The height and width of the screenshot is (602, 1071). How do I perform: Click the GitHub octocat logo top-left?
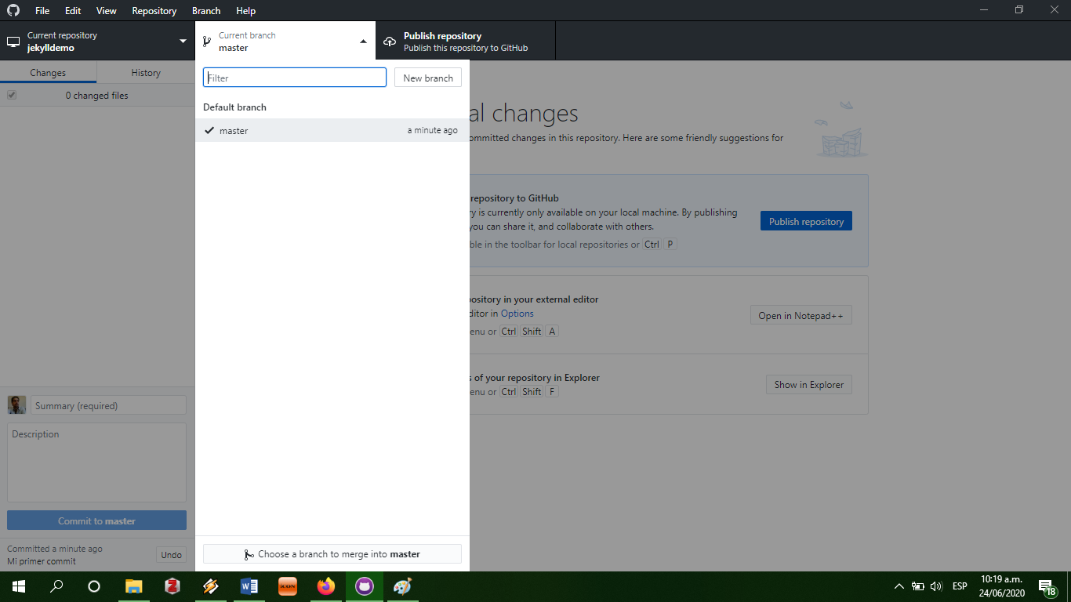tap(11, 10)
